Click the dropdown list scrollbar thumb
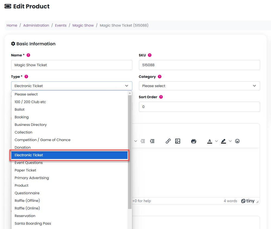The width and height of the screenshot is (271, 229). 130,152
